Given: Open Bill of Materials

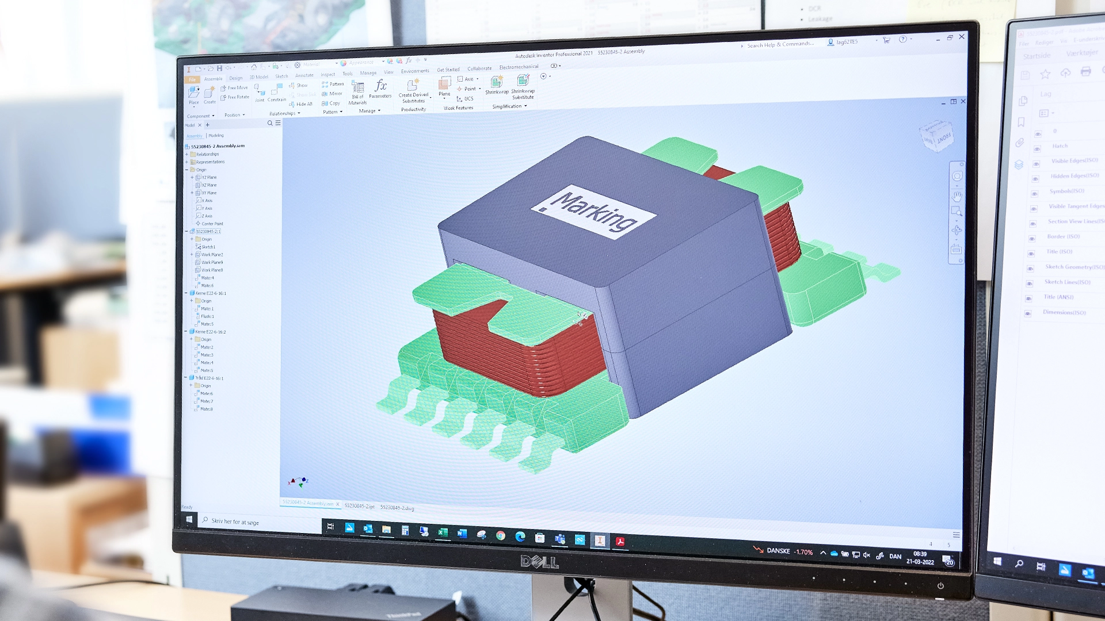Looking at the screenshot, I should 357,93.
